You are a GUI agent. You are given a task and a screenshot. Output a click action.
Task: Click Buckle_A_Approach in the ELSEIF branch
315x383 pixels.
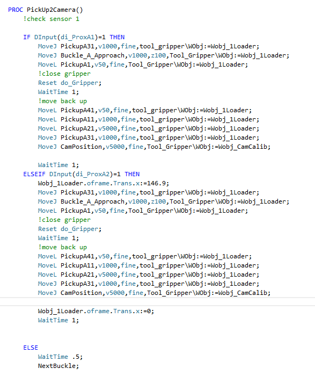tap(92, 202)
